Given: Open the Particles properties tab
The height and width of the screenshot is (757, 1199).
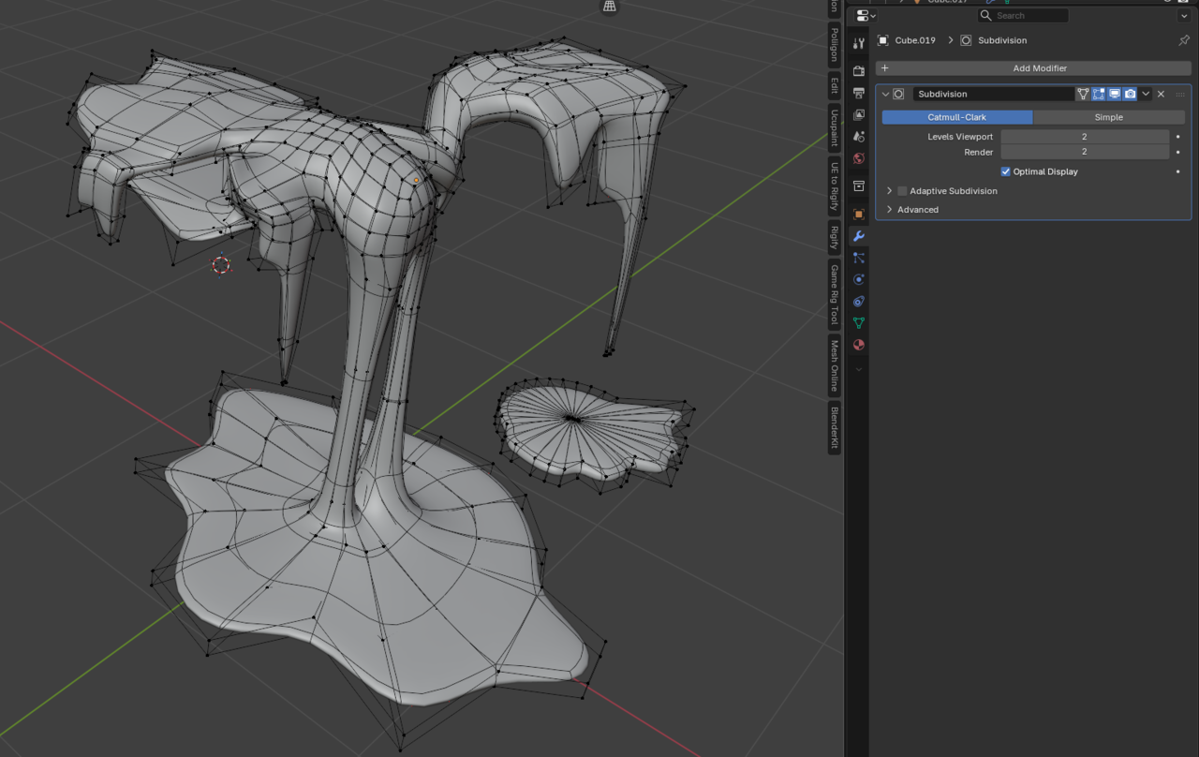Looking at the screenshot, I should [858, 258].
